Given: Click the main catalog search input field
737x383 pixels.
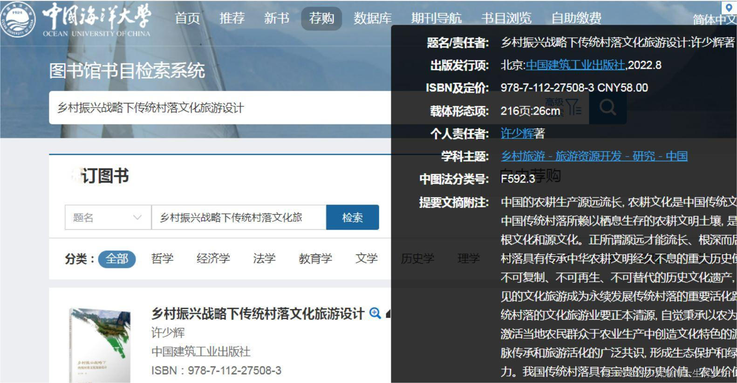Looking at the screenshot, I should click(220, 108).
